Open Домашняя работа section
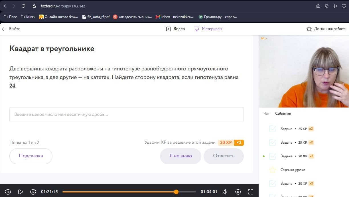Image resolution: width=349 pixels, height=197 pixels. (x=326, y=29)
